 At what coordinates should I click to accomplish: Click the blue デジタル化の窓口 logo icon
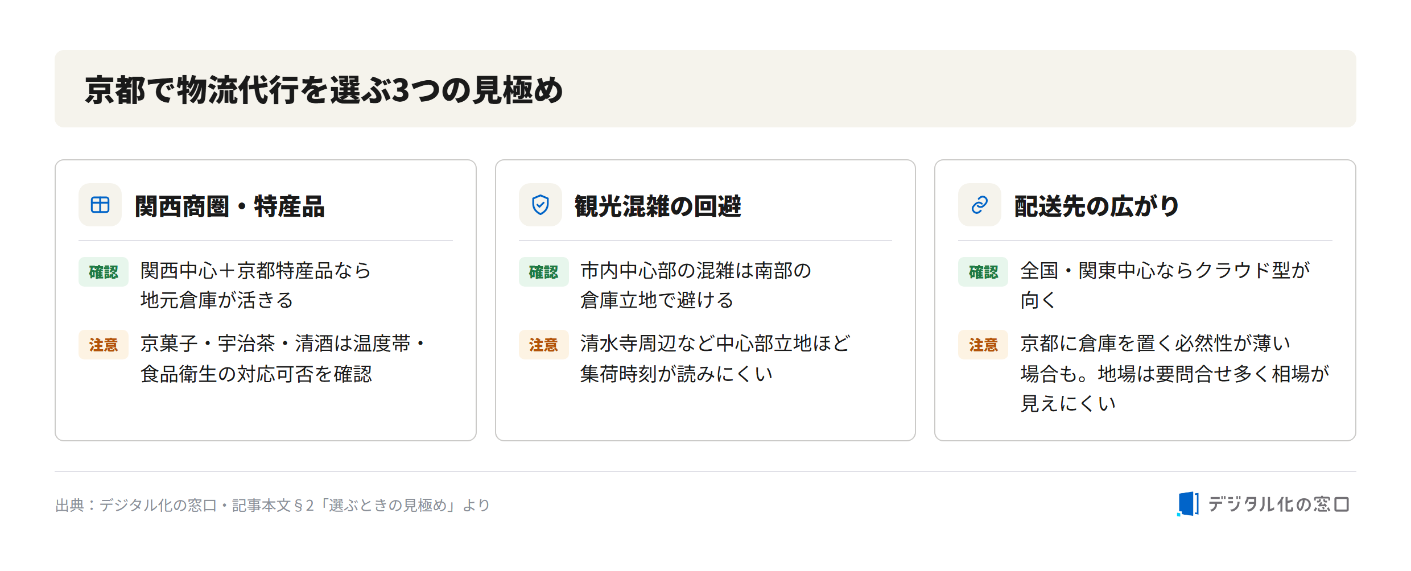pyautogui.click(x=1188, y=504)
